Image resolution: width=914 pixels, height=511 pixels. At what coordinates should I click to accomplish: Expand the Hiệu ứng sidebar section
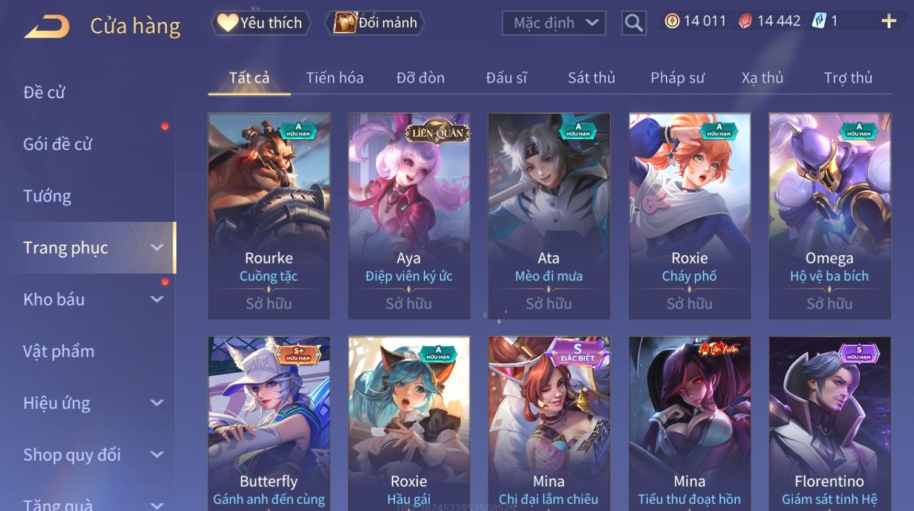coord(157,402)
